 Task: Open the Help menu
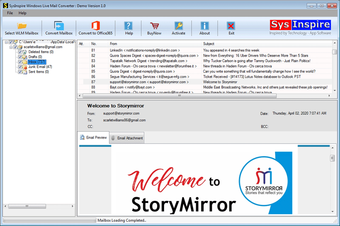coord(23,13)
